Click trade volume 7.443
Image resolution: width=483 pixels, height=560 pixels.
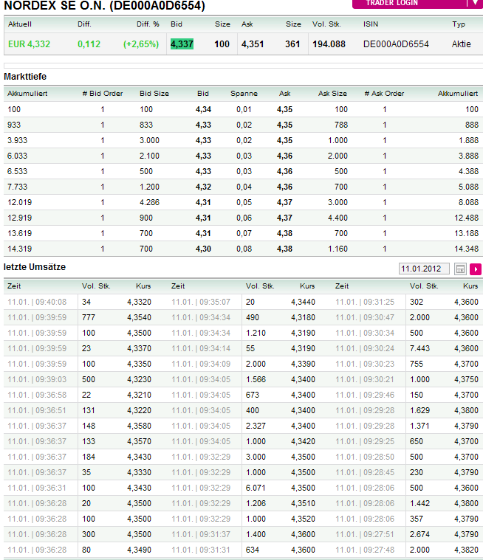click(x=419, y=348)
